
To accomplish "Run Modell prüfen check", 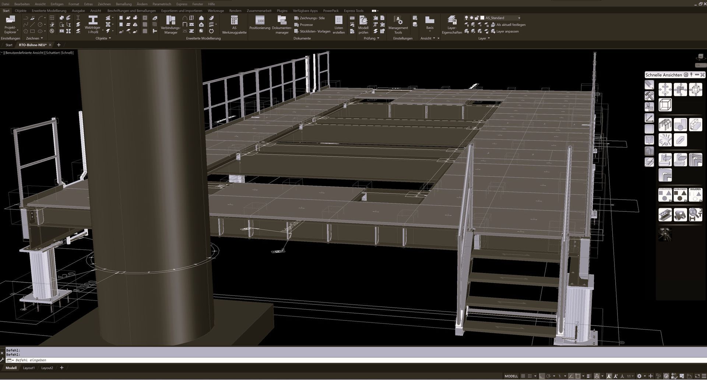I will (363, 24).
